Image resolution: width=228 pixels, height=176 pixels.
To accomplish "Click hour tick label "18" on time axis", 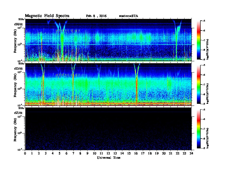I will click(x=150, y=153).
